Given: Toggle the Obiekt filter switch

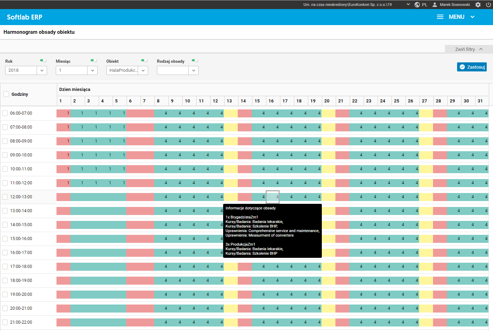Looking at the screenshot, I should click(144, 61).
